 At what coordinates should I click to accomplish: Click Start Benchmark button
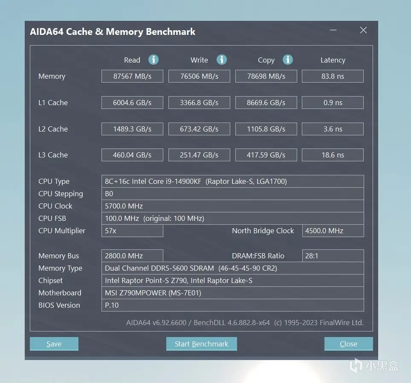point(202,344)
